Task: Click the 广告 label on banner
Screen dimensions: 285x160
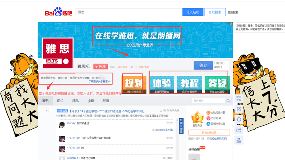Action: point(230,24)
